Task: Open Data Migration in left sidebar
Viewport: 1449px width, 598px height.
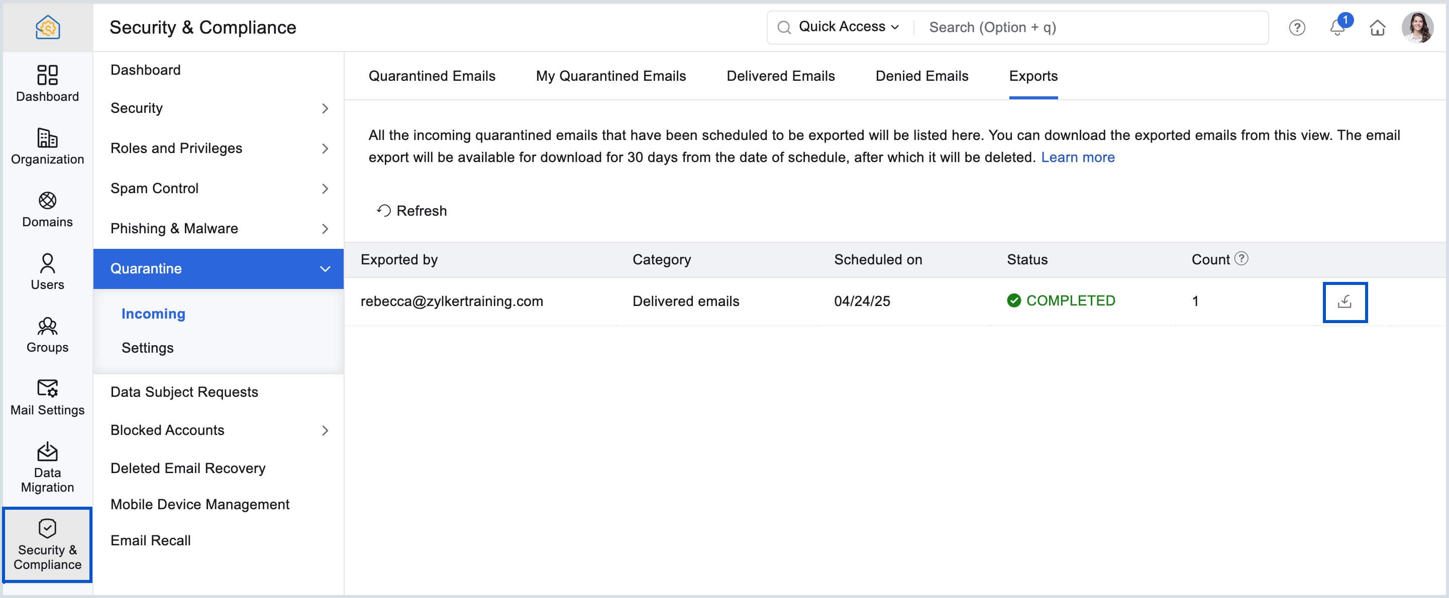Action: click(47, 467)
